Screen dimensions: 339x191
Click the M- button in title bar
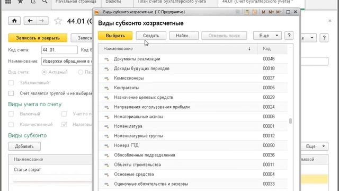click(x=279, y=12)
